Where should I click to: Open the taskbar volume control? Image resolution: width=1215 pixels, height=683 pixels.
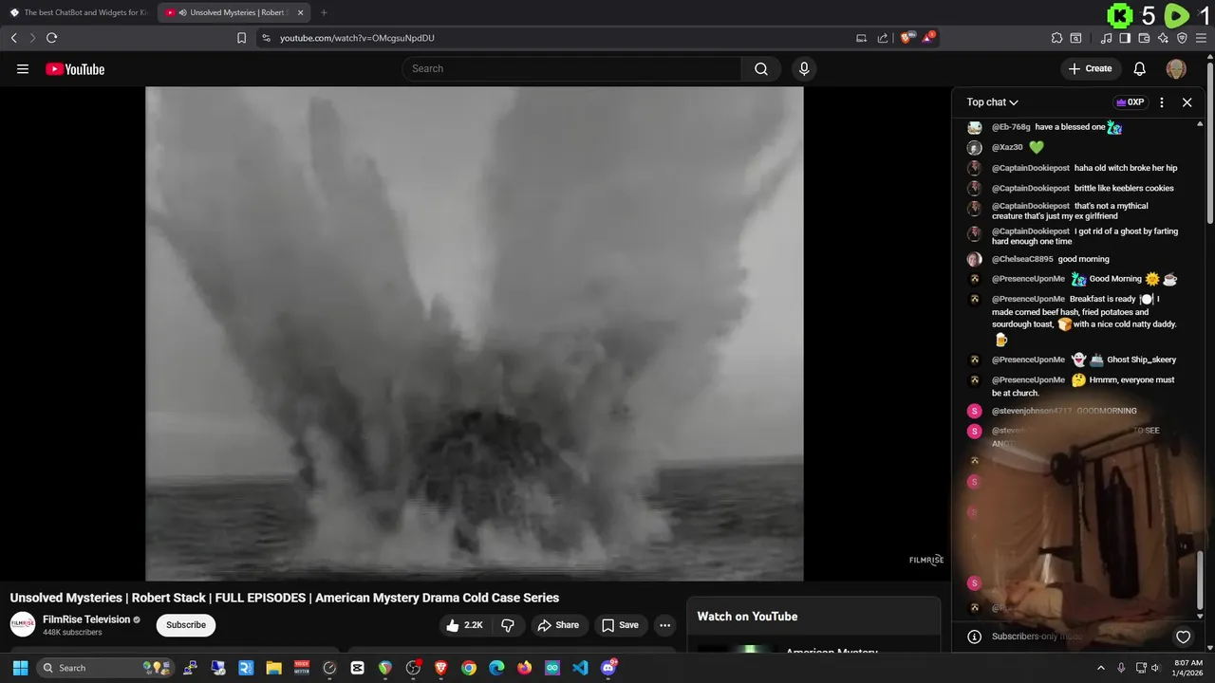1155,668
